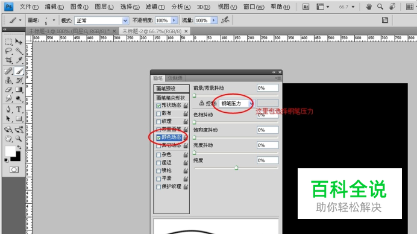Screen dimensions: 417x234
Task: Switch to document tab 未标题-1
Action: click(x=69, y=31)
